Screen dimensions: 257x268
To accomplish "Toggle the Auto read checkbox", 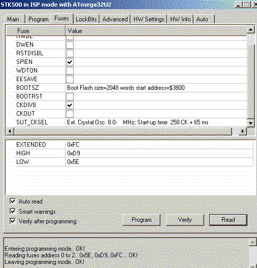I will pos(13,201).
